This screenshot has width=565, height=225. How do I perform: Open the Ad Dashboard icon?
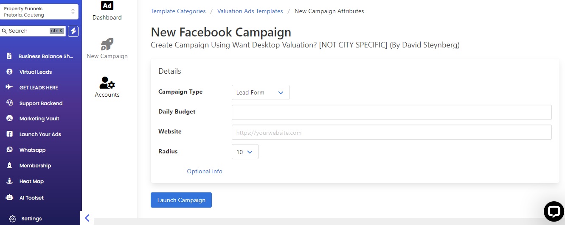[x=107, y=5]
